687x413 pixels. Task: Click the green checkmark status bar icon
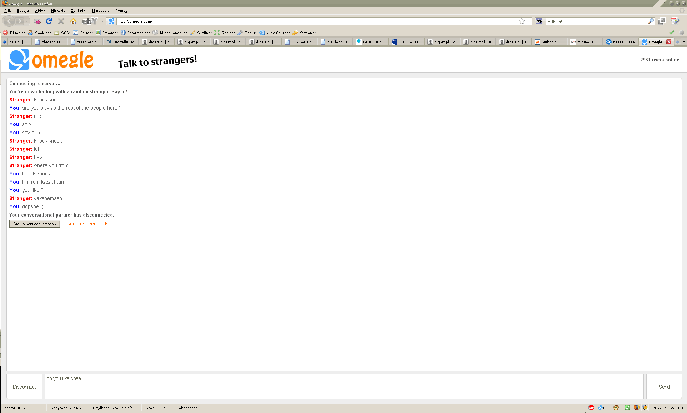tap(627, 408)
